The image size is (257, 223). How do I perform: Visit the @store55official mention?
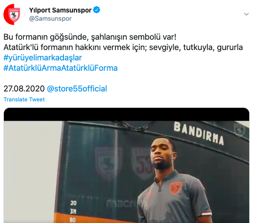pos(77,88)
